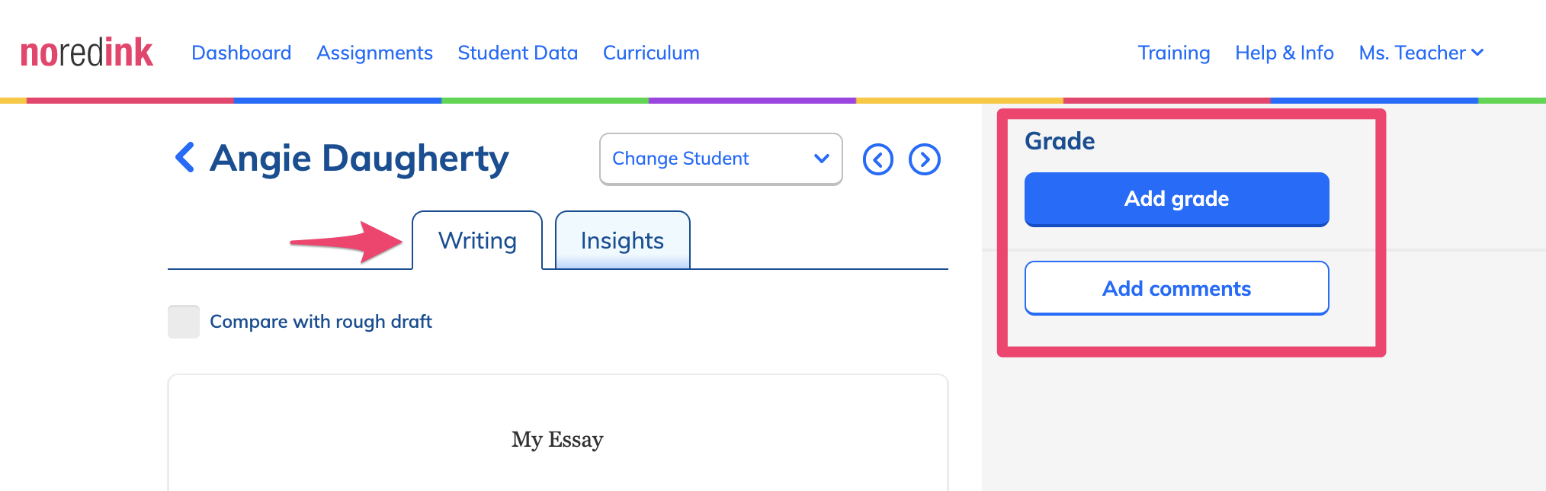Open the Training link
The width and height of the screenshot is (1546, 491).
pyautogui.click(x=1174, y=53)
